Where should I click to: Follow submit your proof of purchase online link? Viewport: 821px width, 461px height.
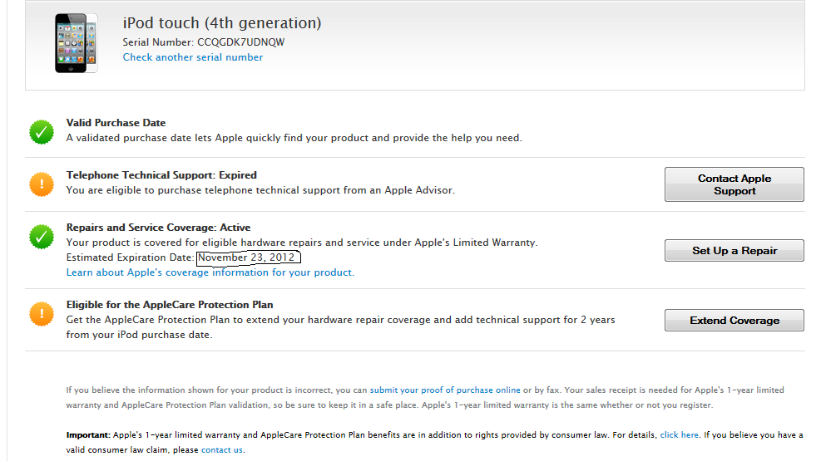click(x=445, y=390)
